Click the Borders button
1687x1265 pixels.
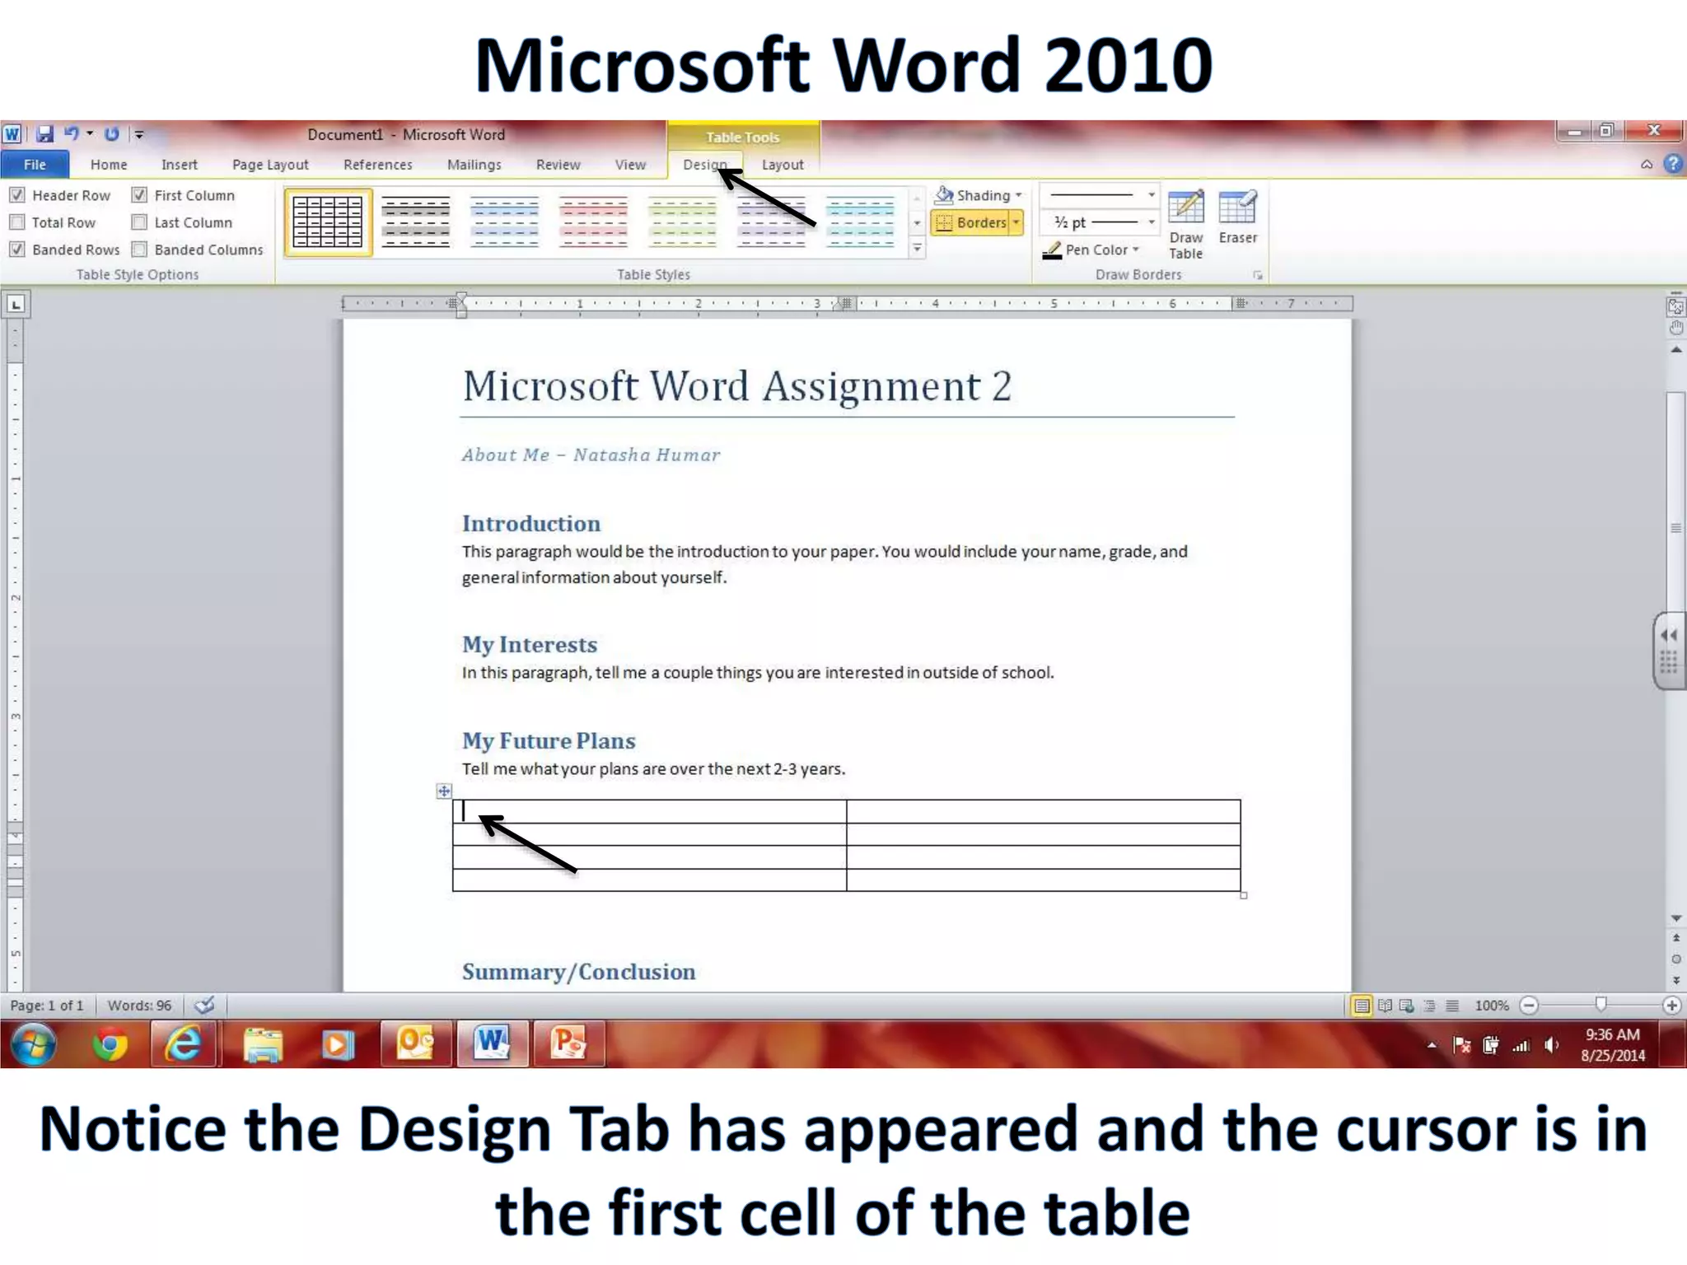971,222
